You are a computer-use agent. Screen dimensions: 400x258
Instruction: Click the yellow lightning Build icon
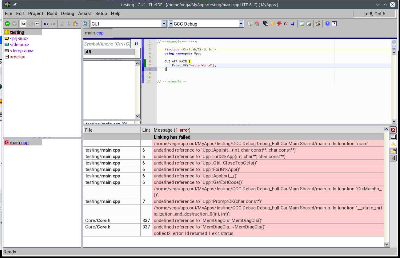[x=272, y=24]
